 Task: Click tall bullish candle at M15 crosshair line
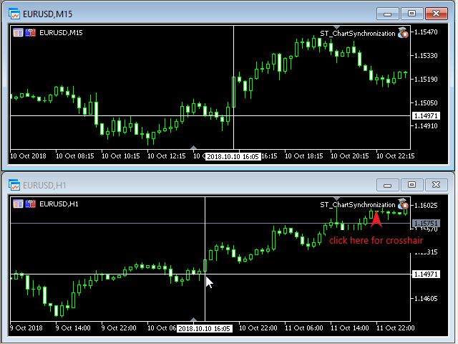pyautogui.click(x=234, y=92)
